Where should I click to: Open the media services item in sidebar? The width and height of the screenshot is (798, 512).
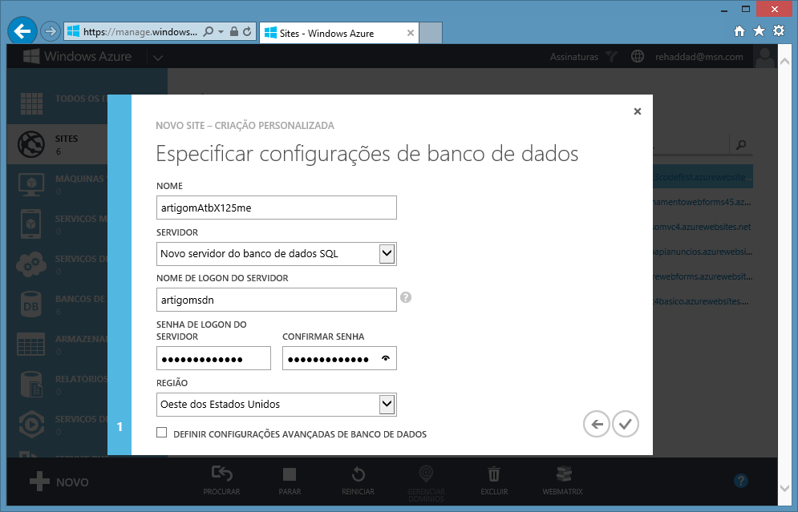57,425
